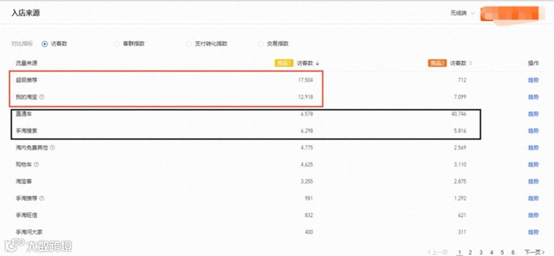This screenshot has width=554, height=256.
Task: Click help icon next to 购物车
Action: point(36,164)
